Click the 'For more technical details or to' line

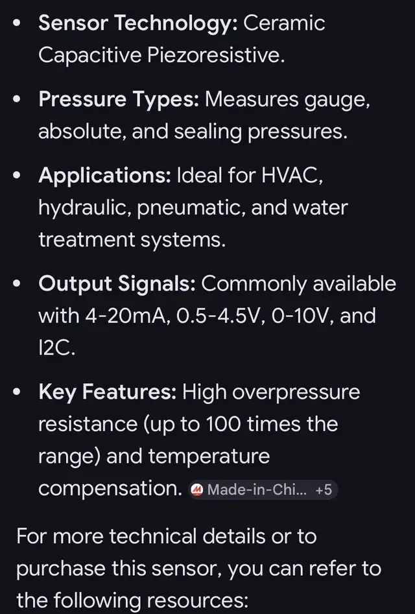pos(166,536)
